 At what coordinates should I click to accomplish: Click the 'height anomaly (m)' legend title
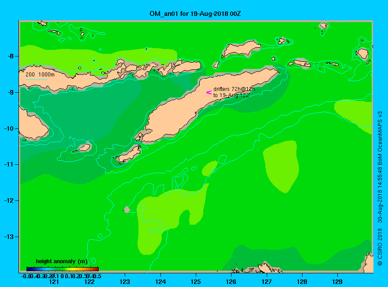point(62,261)
